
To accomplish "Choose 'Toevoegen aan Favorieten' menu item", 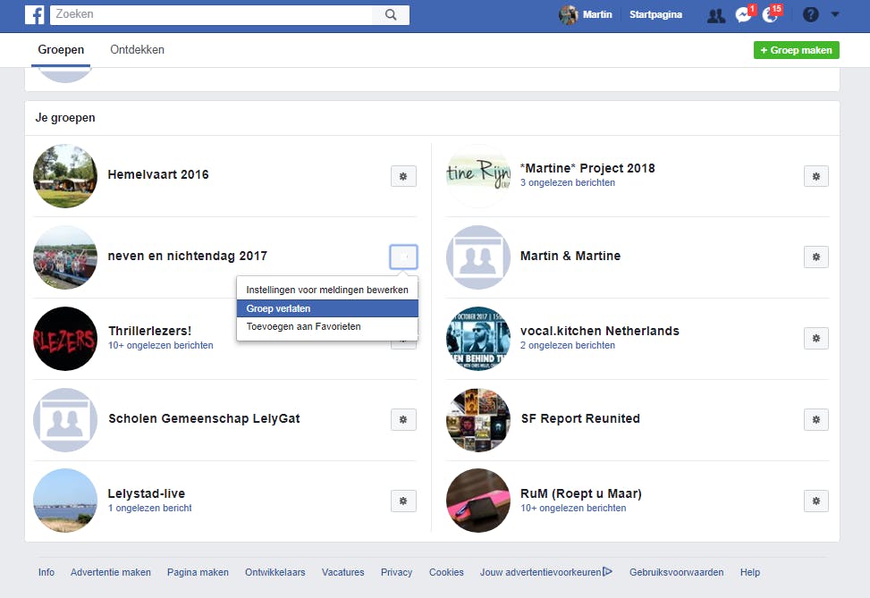I will pos(327,327).
